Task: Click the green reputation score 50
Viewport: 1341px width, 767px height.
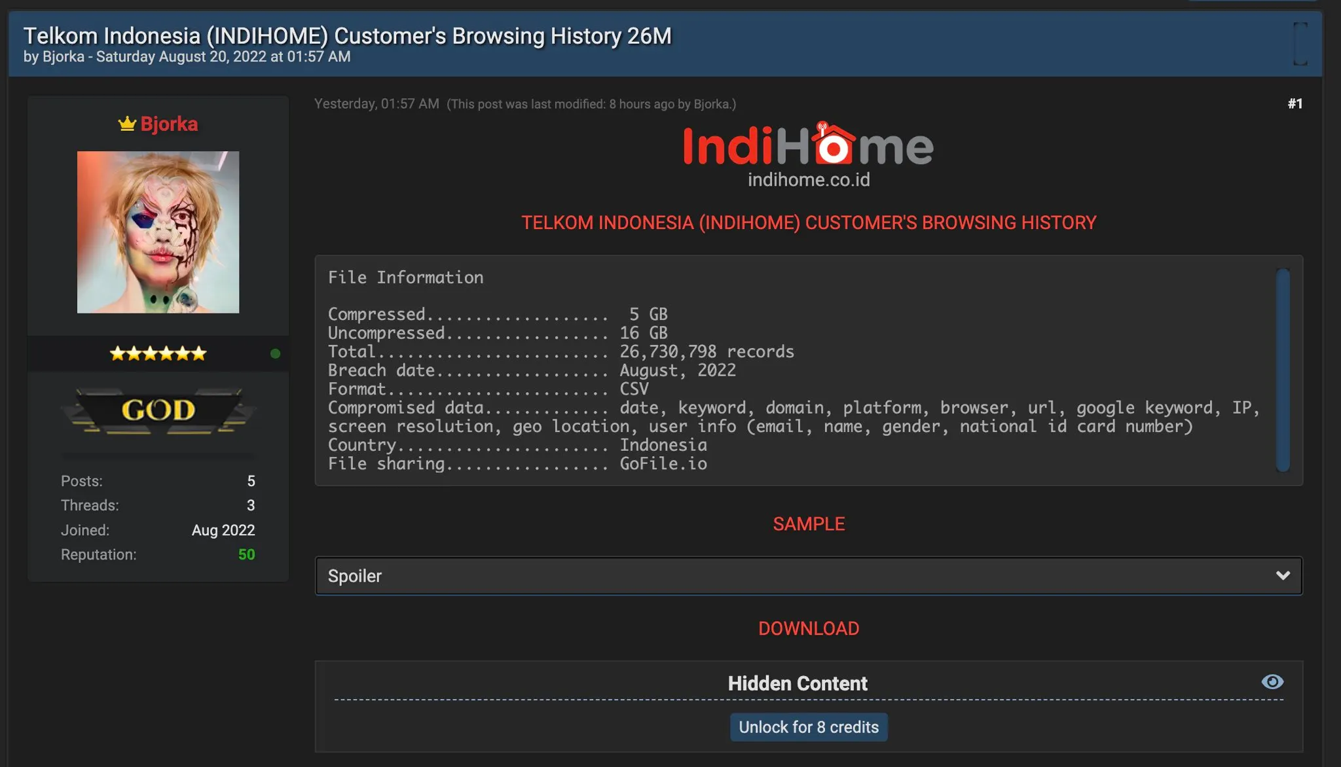Action: [x=246, y=554]
